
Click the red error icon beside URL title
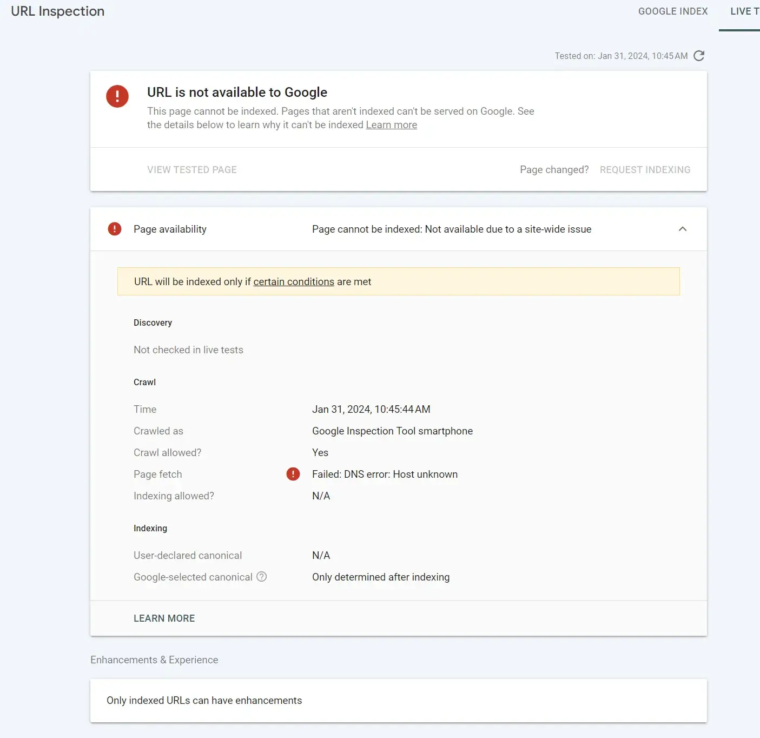click(x=117, y=96)
